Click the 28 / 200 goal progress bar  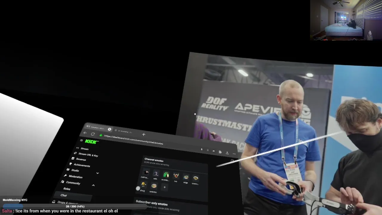[x=75, y=206]
